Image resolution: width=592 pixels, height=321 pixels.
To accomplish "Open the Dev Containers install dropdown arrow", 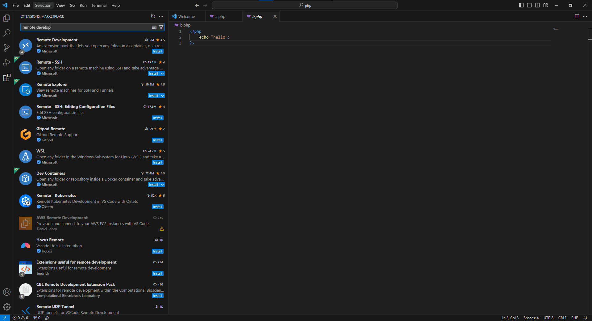I will [x=162, y=185].
